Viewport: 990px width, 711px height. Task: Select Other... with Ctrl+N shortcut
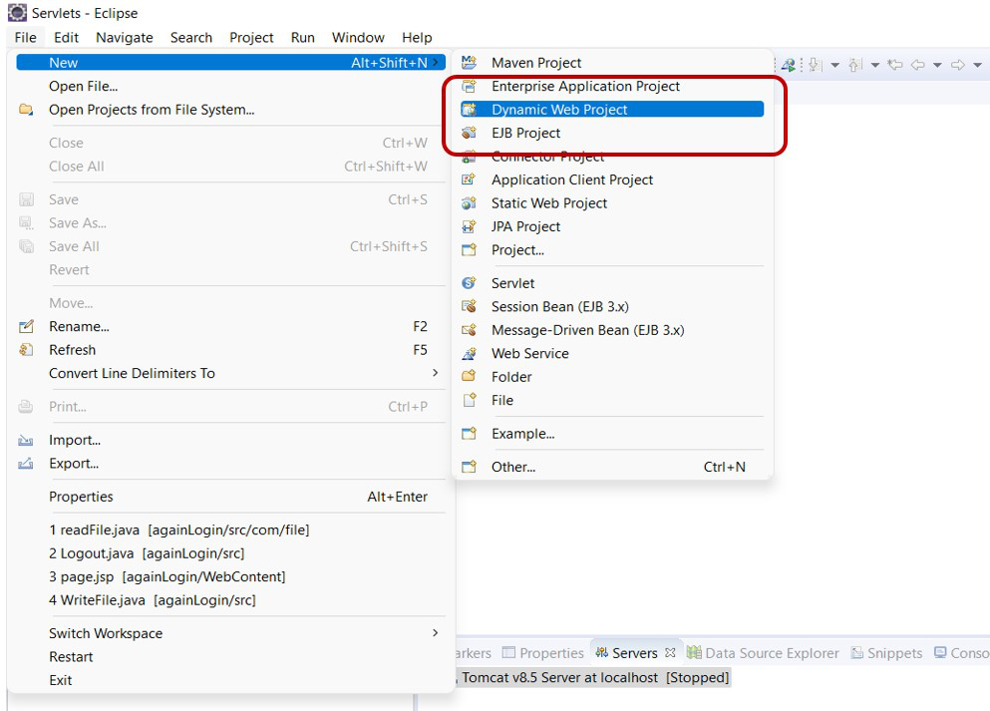click(x=612, y=467)
